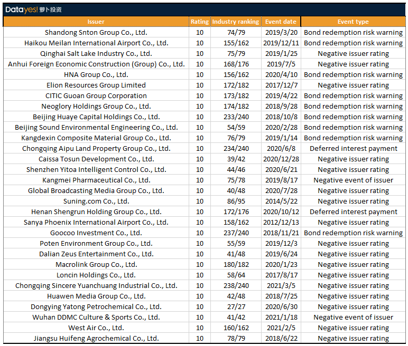The height and width of the screenshot is (346, 408).
Task: Select the Event type column header
Action: 353,22
